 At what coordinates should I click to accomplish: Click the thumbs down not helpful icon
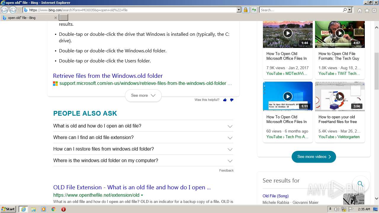coord(232,100)
